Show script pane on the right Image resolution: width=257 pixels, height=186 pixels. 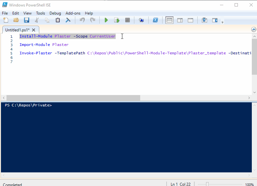180,20
